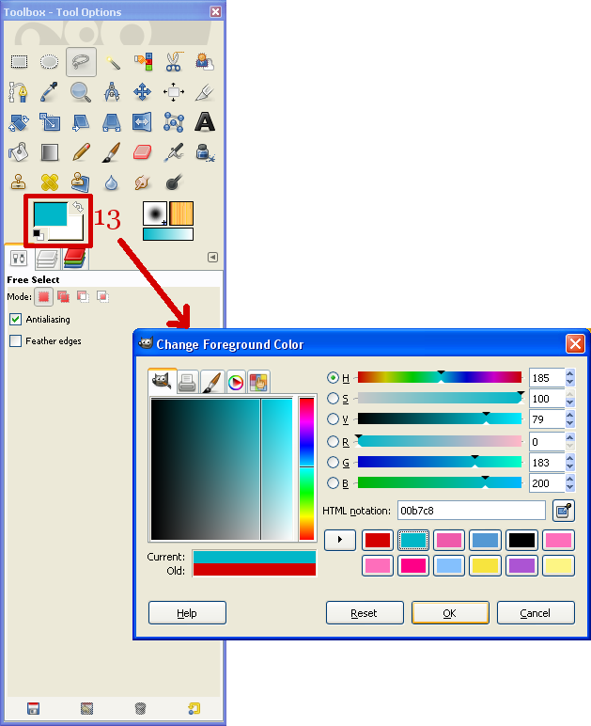The image size is (591, 726).
Task: Select the Blur/Sharpen droplet tool
Action: click(112, 182)
